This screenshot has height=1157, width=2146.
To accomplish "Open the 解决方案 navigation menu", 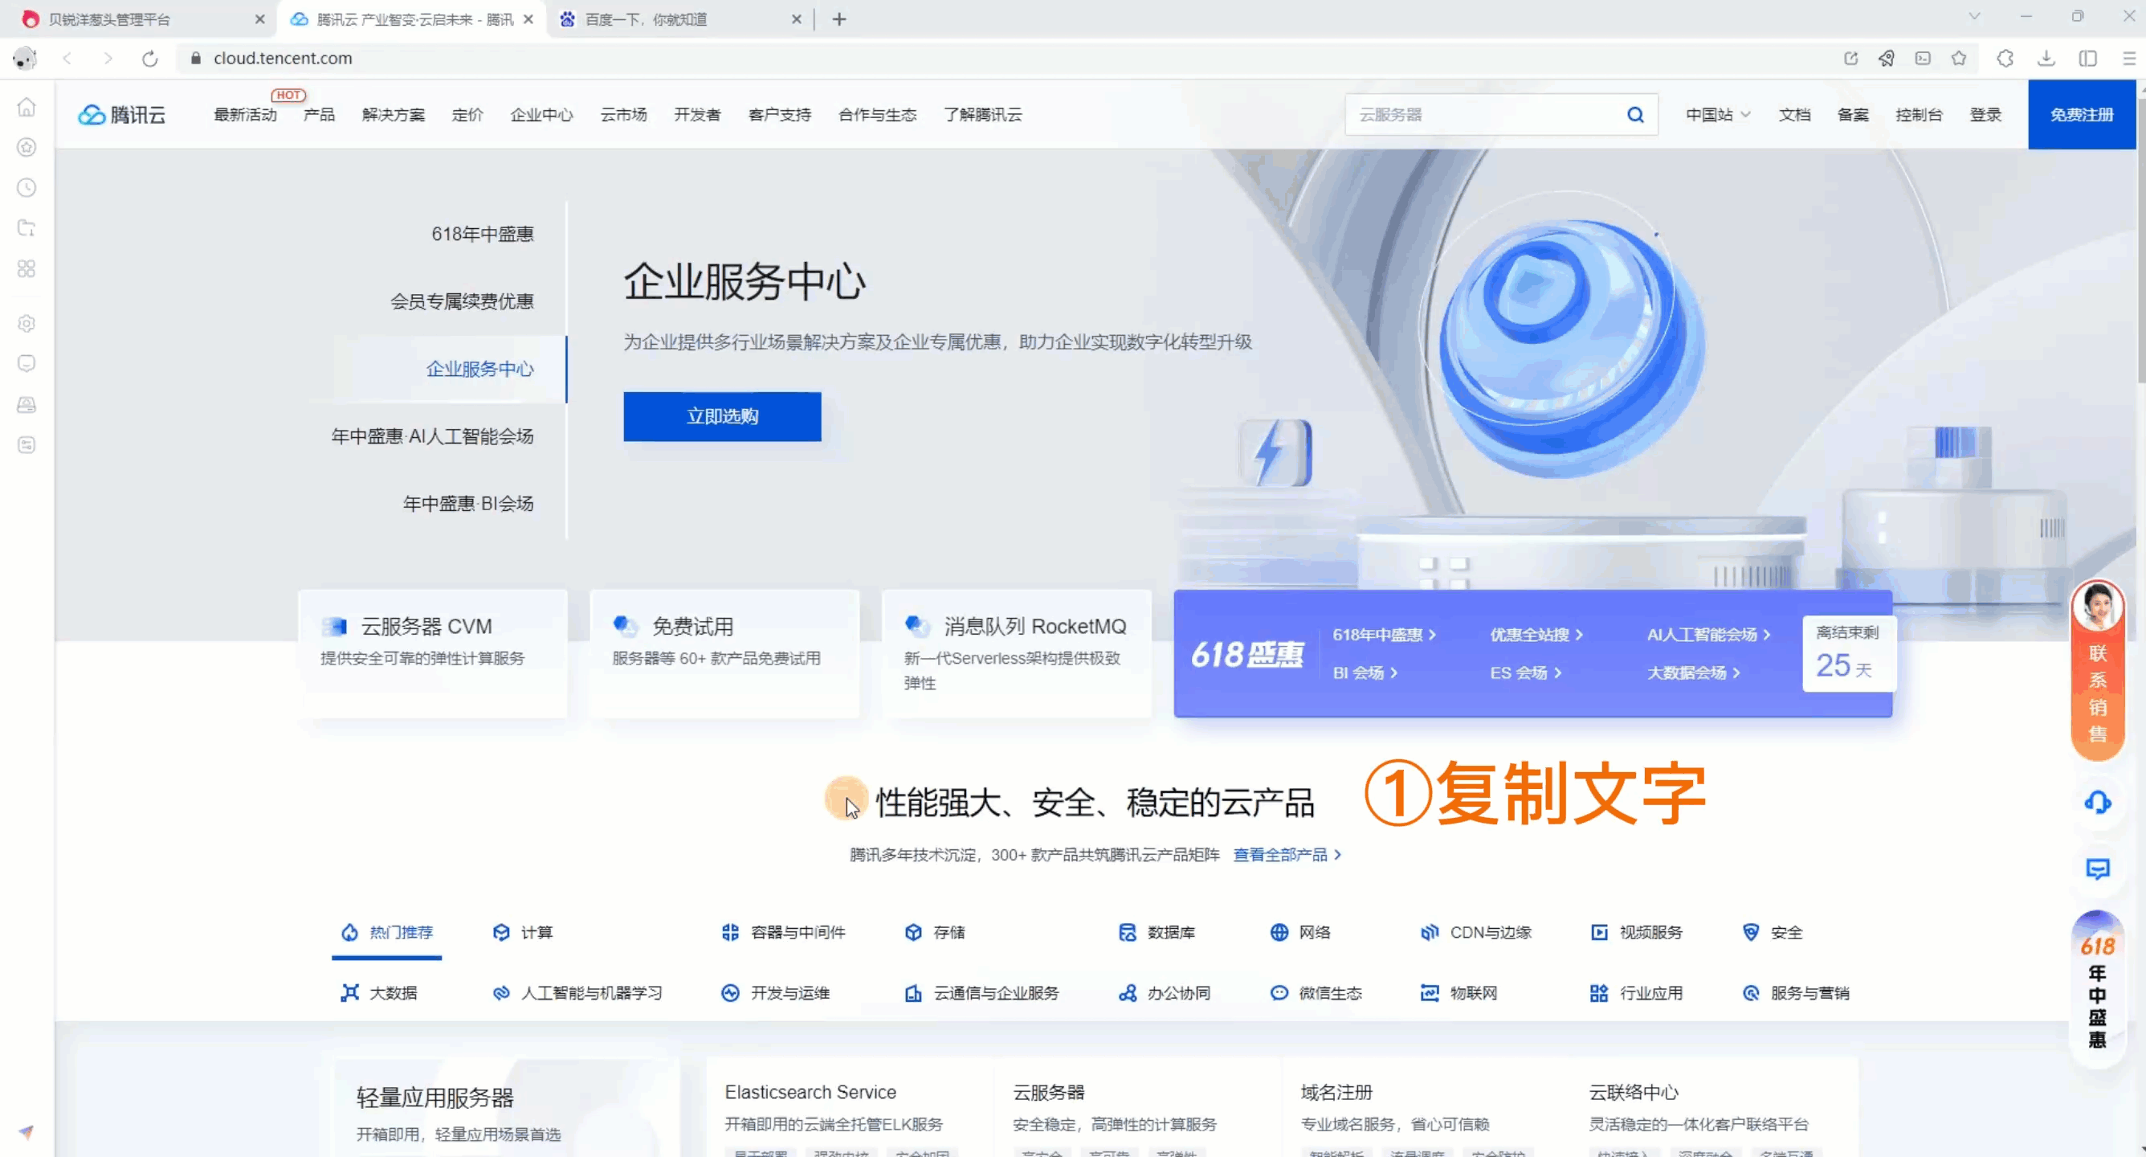I will (394, 115).
